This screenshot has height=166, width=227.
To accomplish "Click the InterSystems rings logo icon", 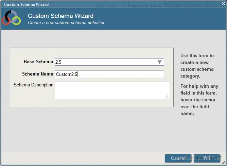I will point(11,18).
